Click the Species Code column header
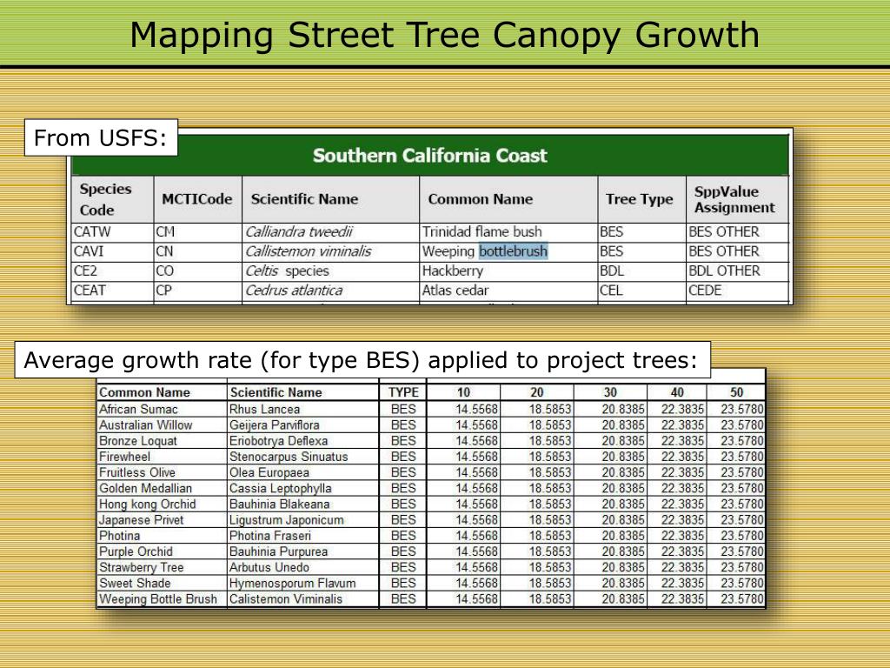Viewport: 890px width, 668px height. coord(112,199)
